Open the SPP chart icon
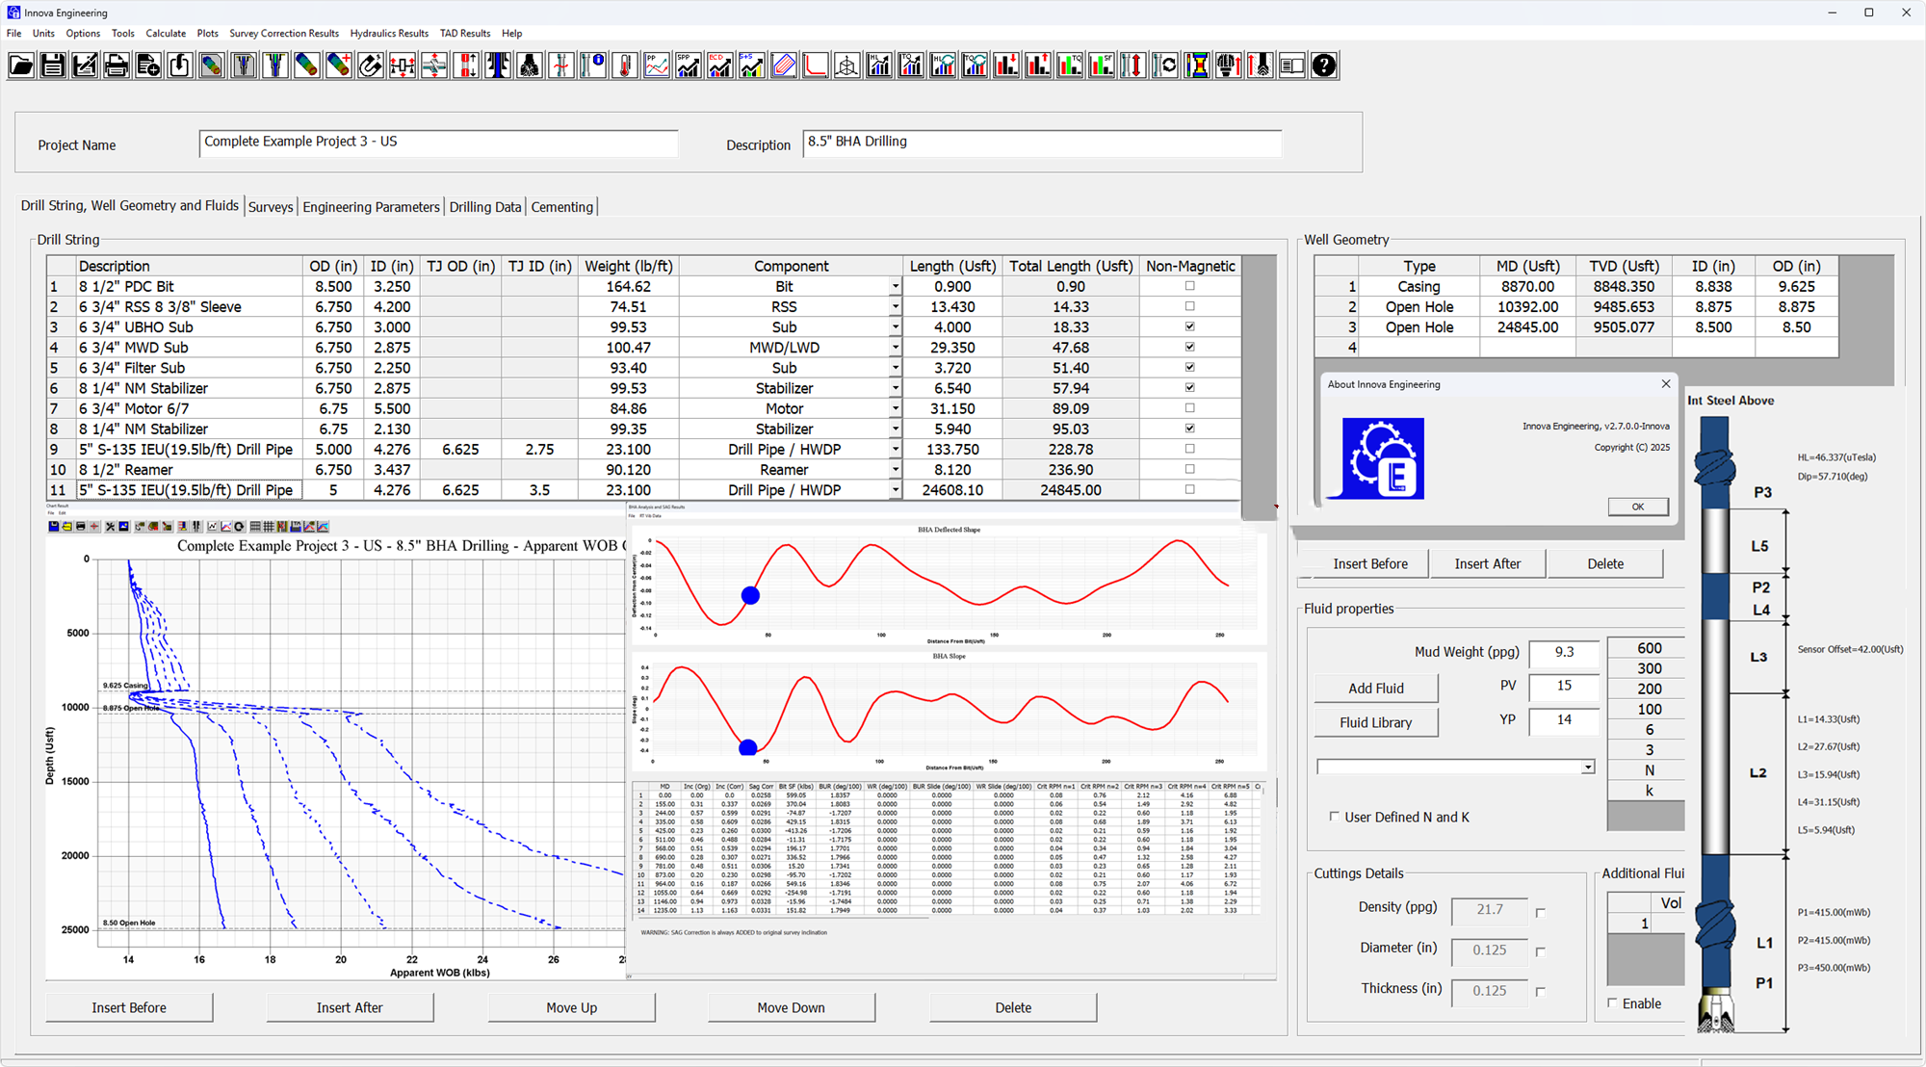The height and width of the screenshot is (1067, 1926). (689, 65)
